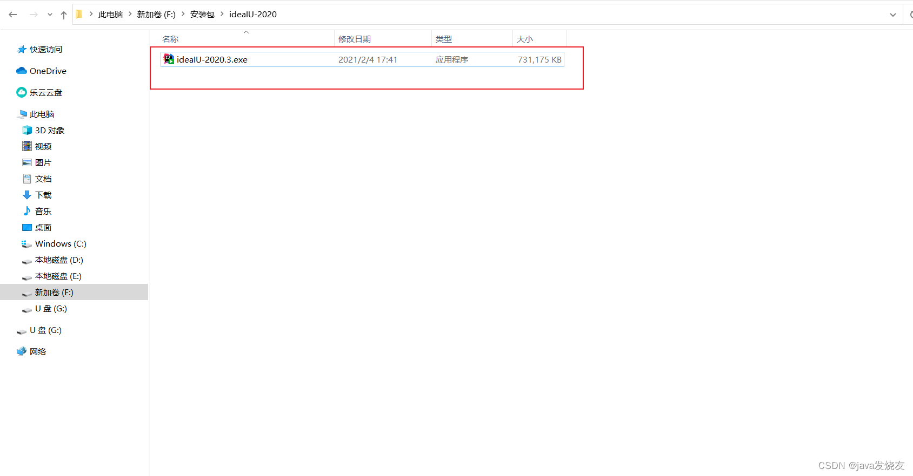
Task: Click the 3D 对象 cube icon
Action: pos(27,130)
